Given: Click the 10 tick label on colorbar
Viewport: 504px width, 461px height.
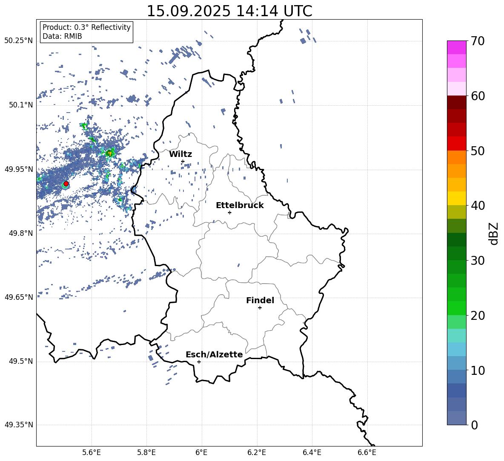Looking at the screenshot, I should pyautogui.click(x=478, y=370).
